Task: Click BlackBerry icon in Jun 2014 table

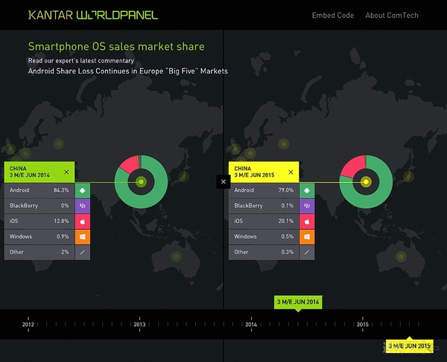Action: click(83, 206)
